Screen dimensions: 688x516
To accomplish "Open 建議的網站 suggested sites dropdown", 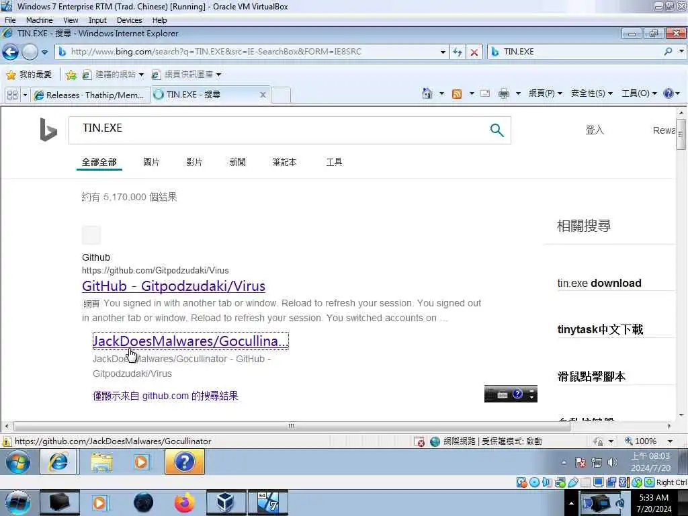I will click(x=113, y=75).
